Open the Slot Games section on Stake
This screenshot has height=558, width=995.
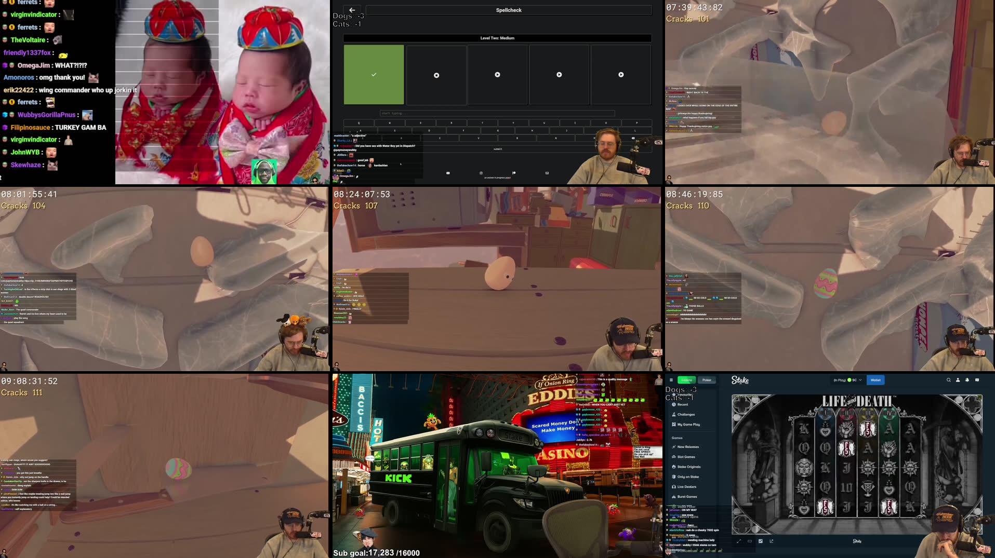point(687,457)
